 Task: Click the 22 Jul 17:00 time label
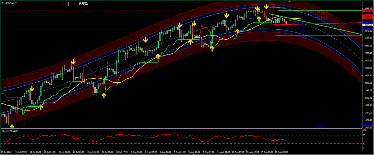pyautogui.click(x=79, y=152)
